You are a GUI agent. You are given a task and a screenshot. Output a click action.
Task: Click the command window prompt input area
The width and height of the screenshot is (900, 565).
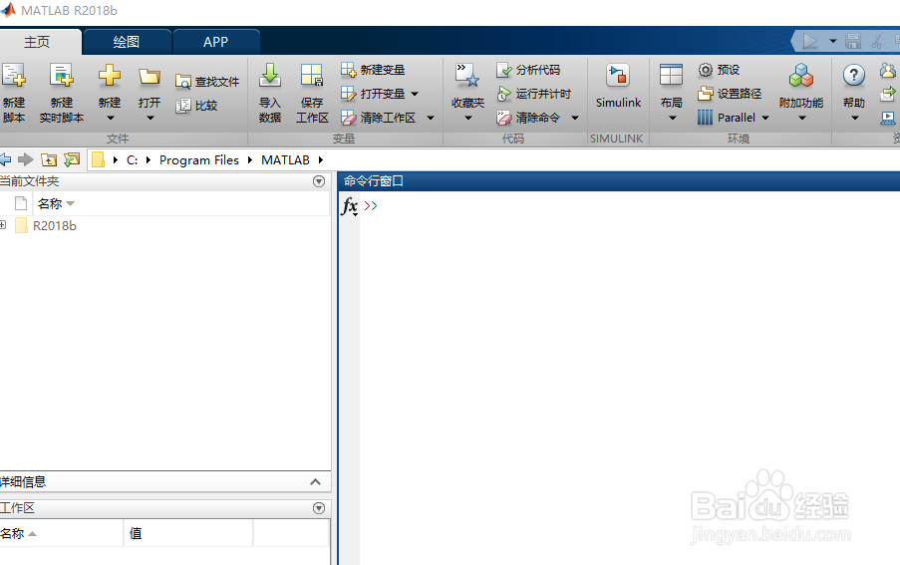[x=631, y=206]
